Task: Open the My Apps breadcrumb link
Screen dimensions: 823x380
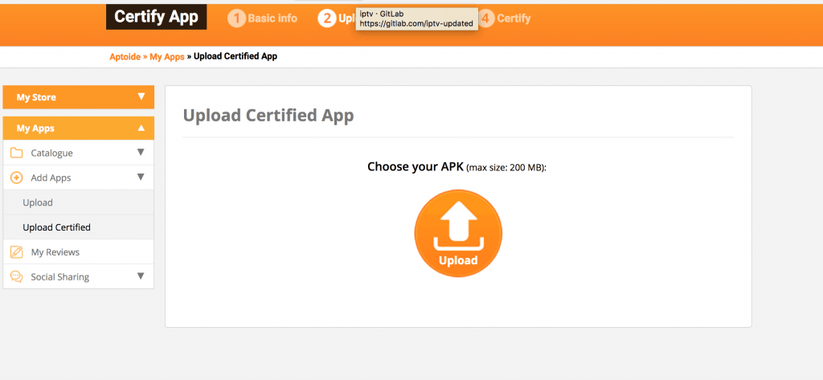Action: [x=167, y=57]
